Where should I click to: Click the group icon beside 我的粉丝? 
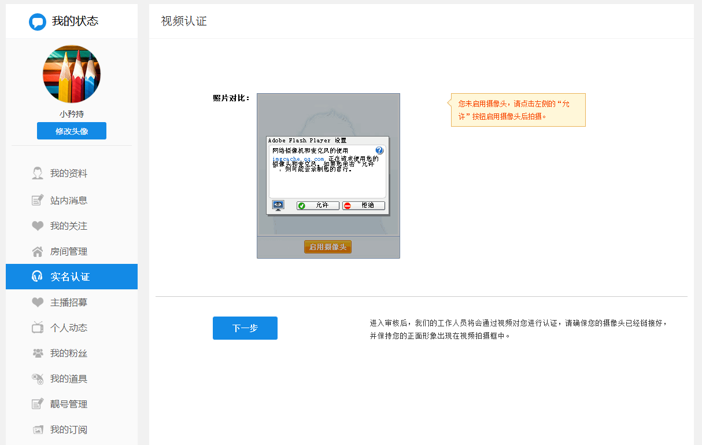(x=38, y=353)
